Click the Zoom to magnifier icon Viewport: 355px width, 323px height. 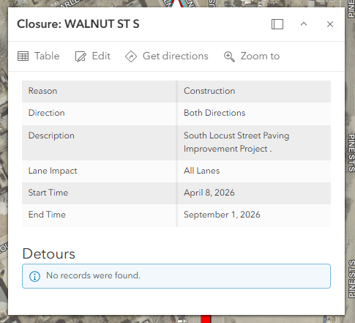click(229, 56)
